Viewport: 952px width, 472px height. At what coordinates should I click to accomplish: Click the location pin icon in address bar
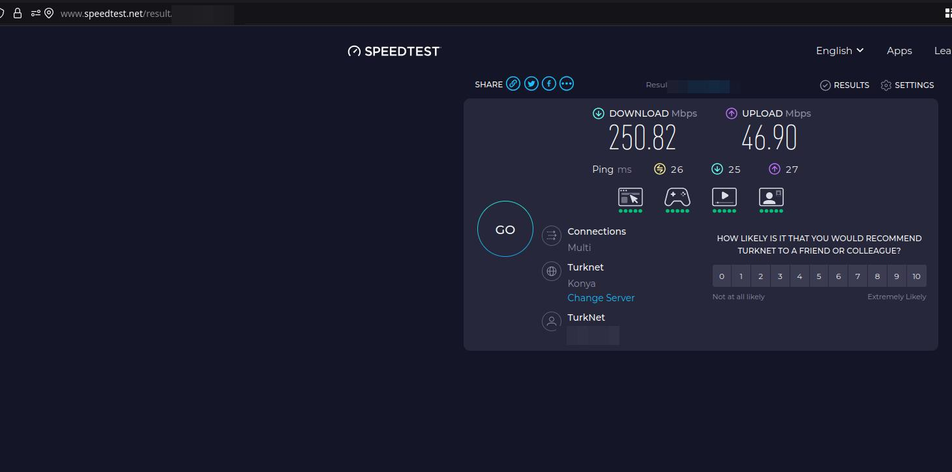tap(49, 13)
